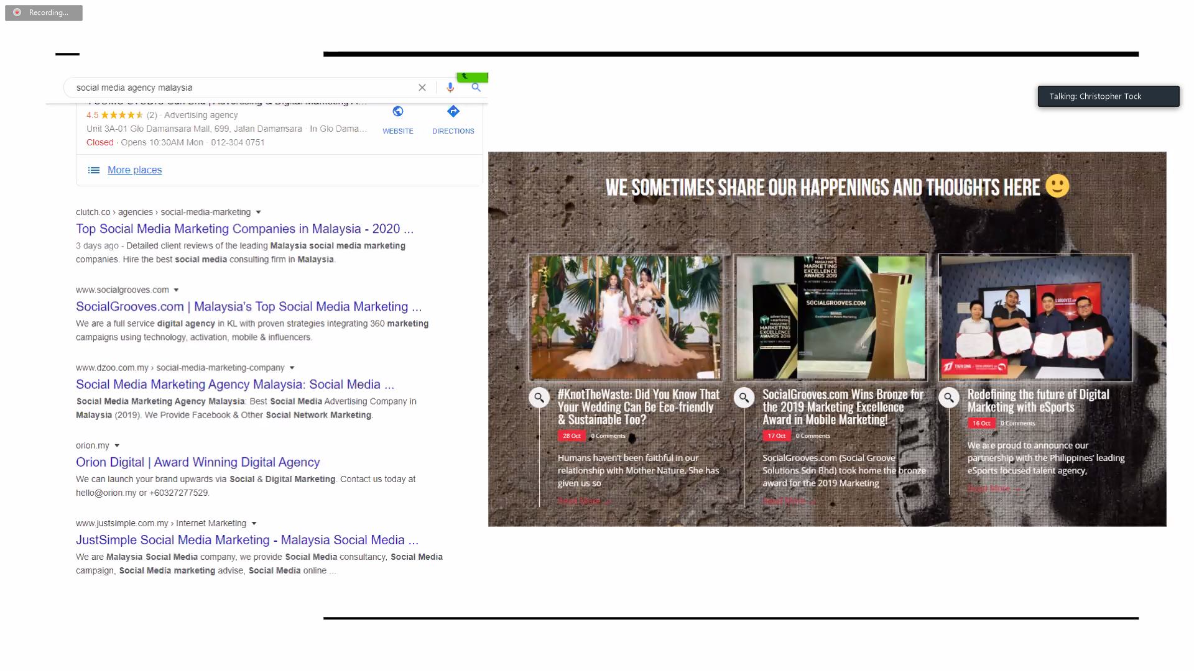1194x671 pixels.
Task: Open Redefining the future of Digital Marketing title
Action: (x=1038, y=401)
